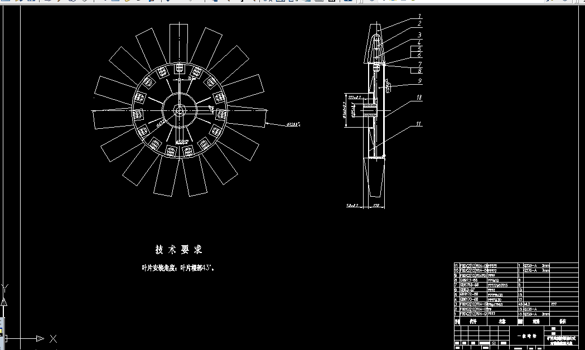Select the 备注 column header
The height and width of the screenshot is (350, 585).
pos(563,322)
